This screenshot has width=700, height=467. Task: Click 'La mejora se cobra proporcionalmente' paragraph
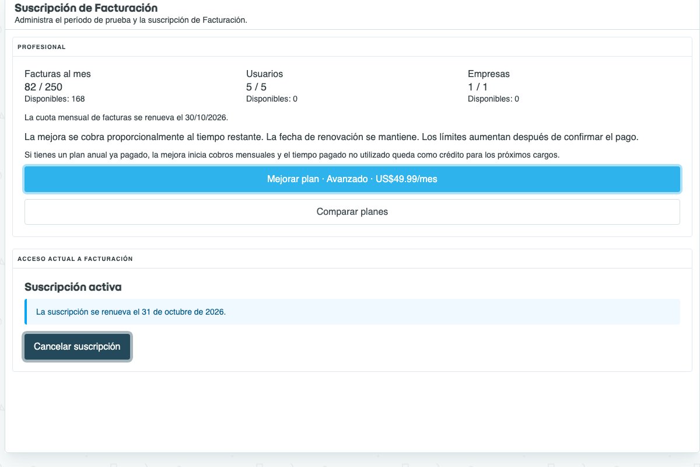click(332, 137)
